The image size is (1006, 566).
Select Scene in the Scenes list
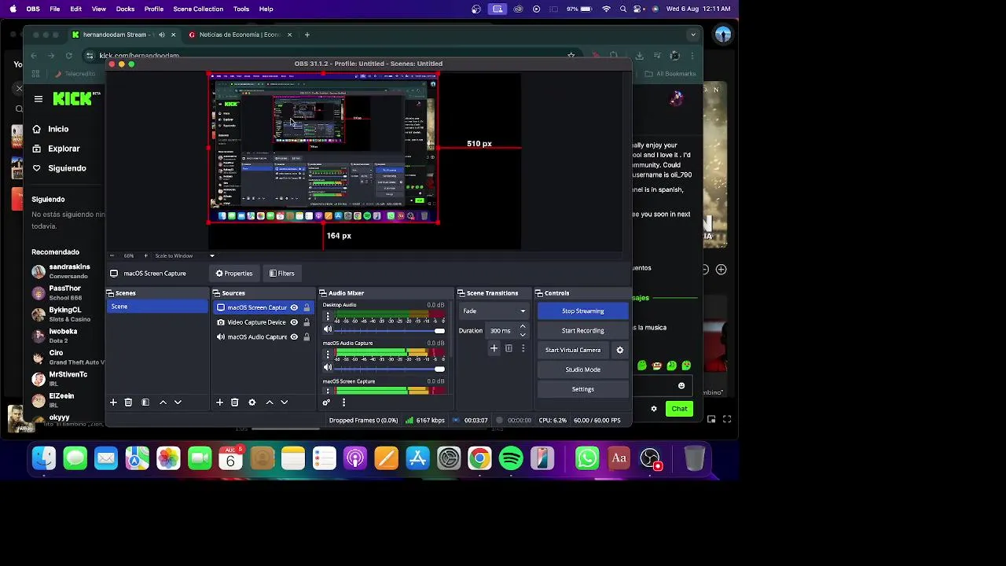point(157,307)
